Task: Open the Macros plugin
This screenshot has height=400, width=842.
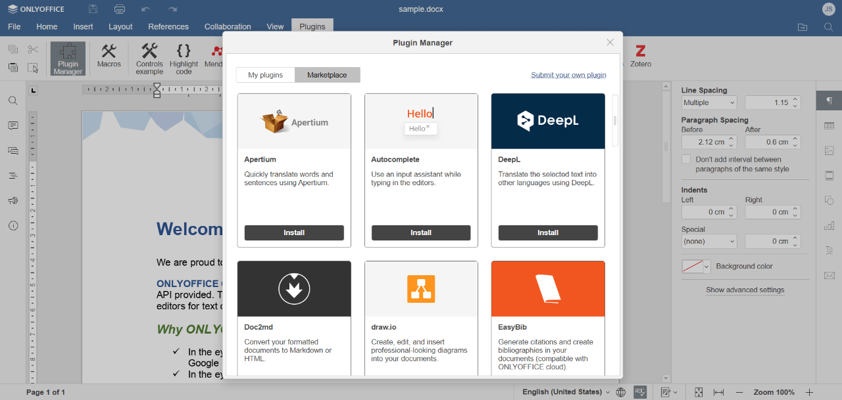Action: click(109, 56)
